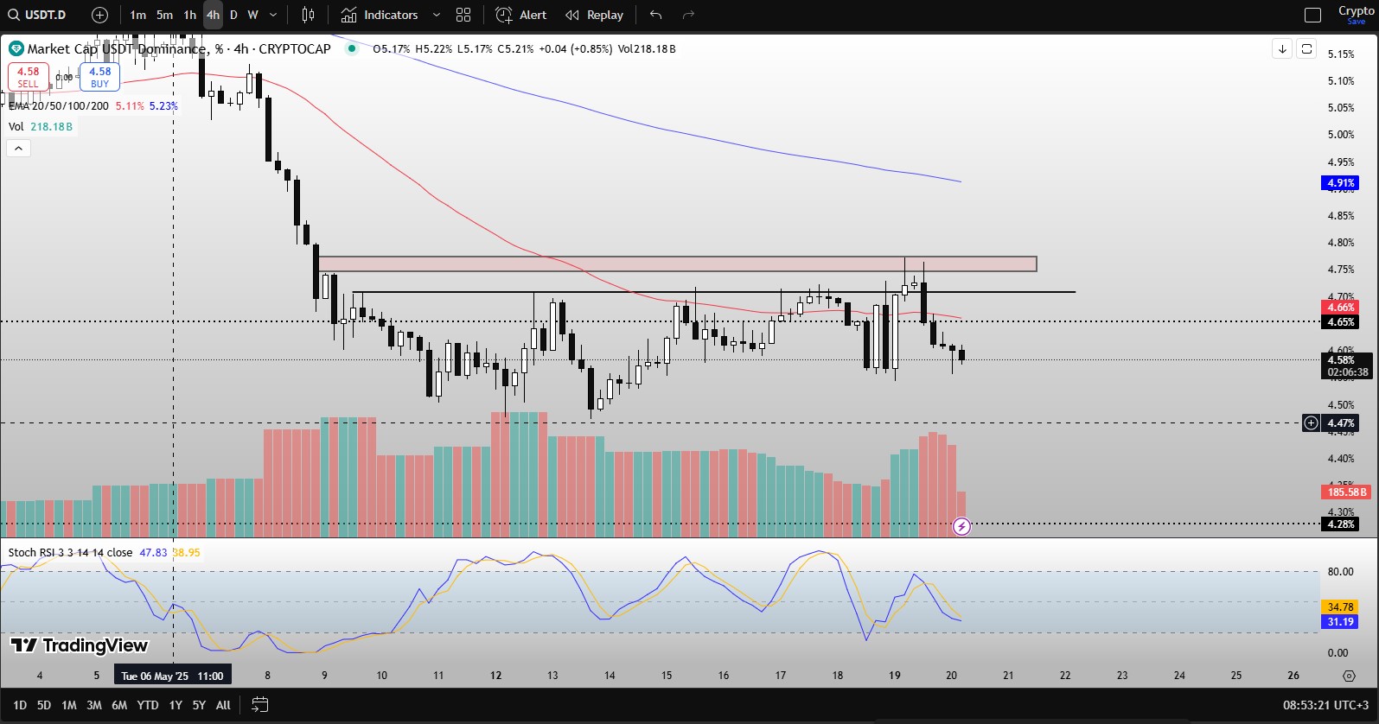This screenshot has width=1379, height=724.
Task: Select the D daily timeframe
Action: pos(233,15)
